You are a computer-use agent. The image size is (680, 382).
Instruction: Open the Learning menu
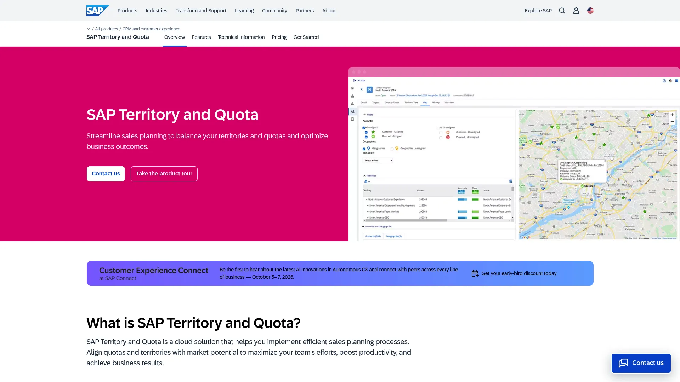pyautogui.click(x=244, y=11)
